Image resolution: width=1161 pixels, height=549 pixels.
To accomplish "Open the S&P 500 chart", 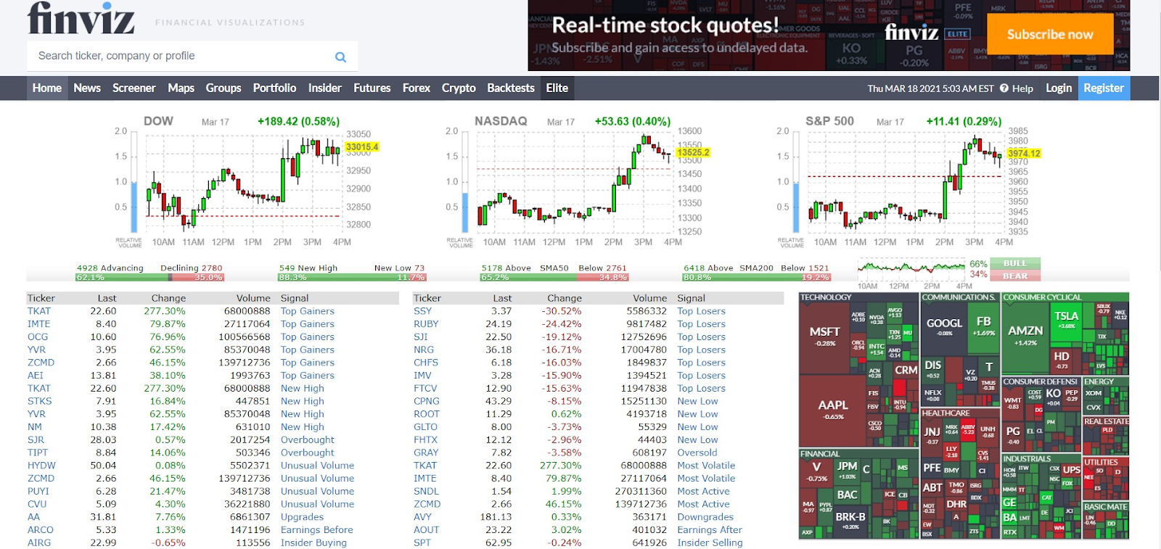I will pos(908,181).
